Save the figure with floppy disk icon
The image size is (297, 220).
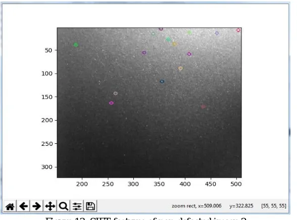90,206
